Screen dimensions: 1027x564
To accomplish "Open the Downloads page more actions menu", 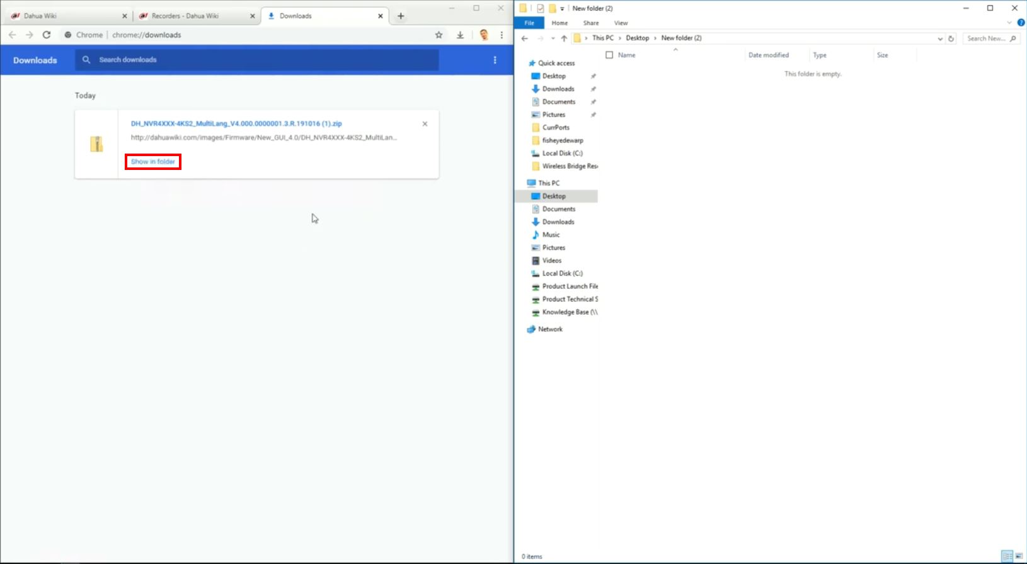I will 495,60.
